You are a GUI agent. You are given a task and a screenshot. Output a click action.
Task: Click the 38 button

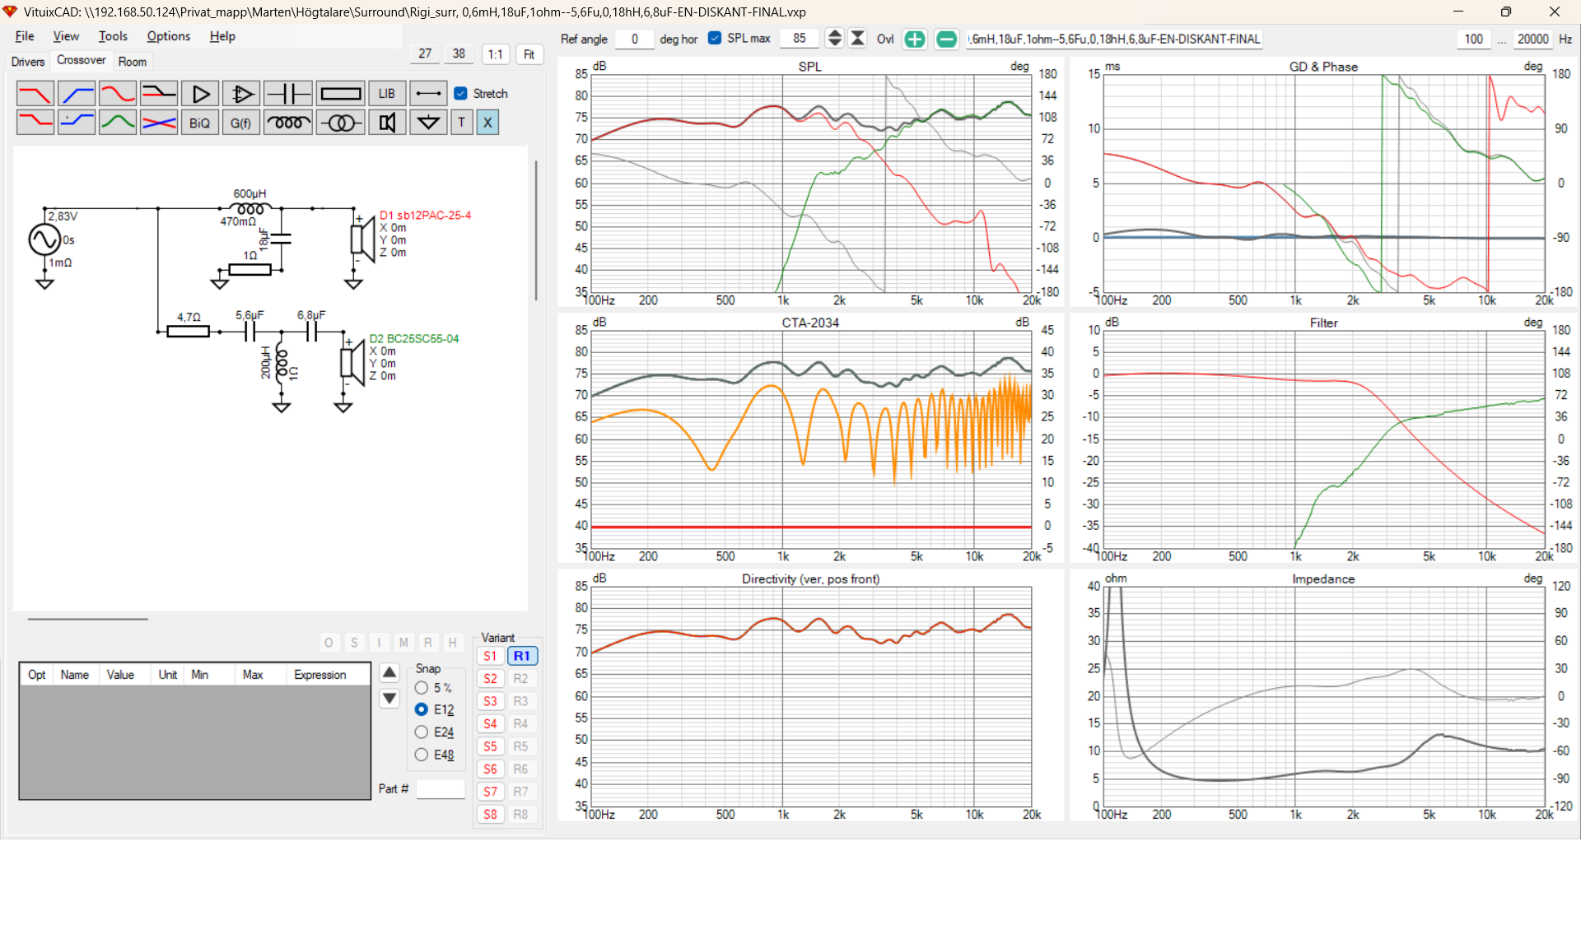[x=459, y=53]
